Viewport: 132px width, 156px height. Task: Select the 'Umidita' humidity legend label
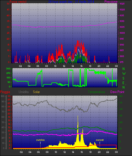24,92
